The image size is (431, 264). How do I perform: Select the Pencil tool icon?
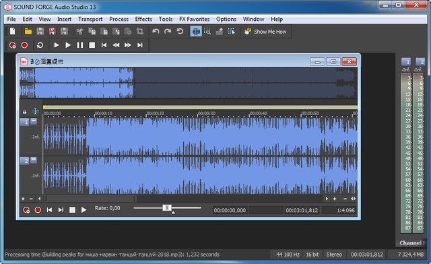pos(220,32)
